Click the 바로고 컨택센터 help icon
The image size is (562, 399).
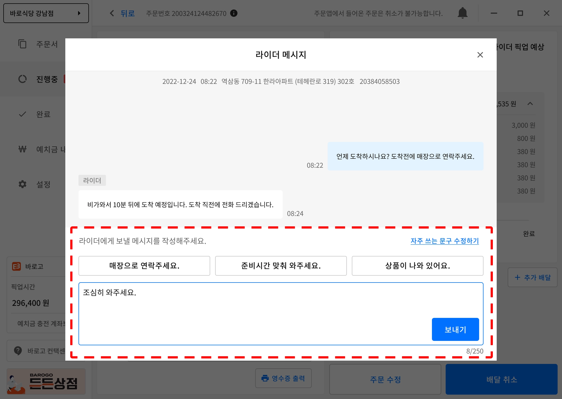click(18, 350)
